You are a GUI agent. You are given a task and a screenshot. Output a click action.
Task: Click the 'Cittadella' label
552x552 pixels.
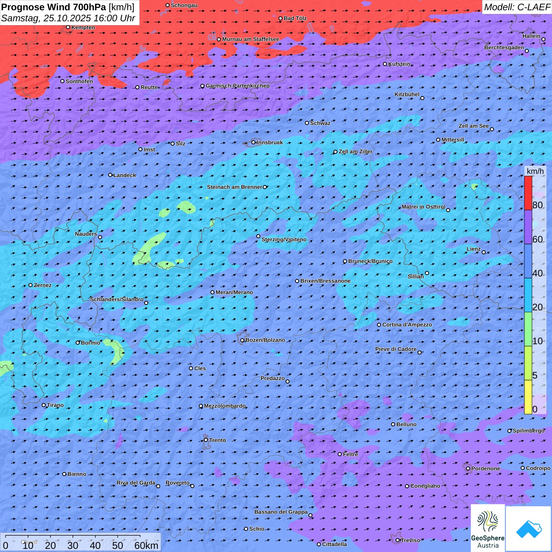click(334, 544)
